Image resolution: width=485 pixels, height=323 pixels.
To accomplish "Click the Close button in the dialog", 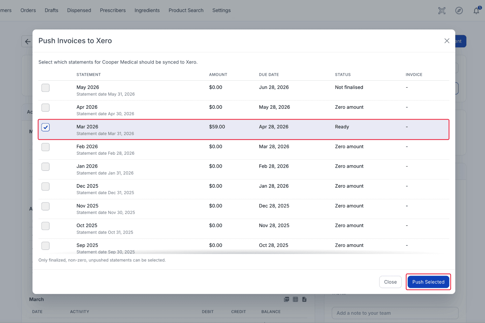I will click(390, 282).
